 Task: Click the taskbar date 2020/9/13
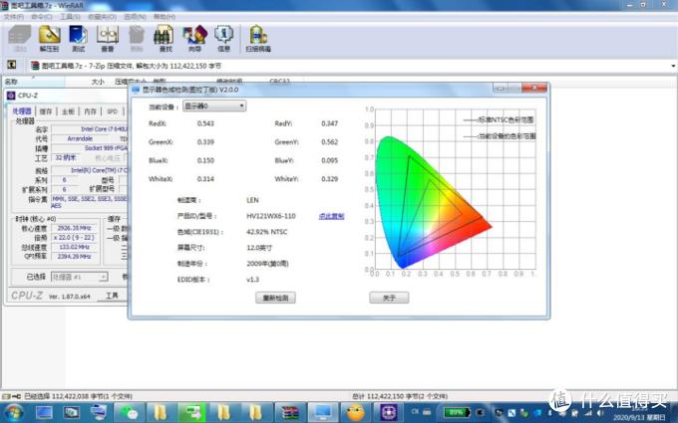(639, 417)
